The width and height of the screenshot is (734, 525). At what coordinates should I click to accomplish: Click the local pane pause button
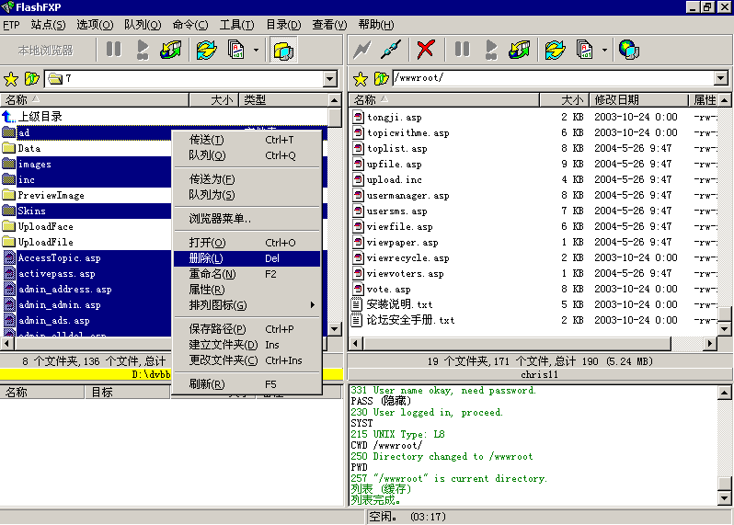pyautogui.click(x=113, y=50)
